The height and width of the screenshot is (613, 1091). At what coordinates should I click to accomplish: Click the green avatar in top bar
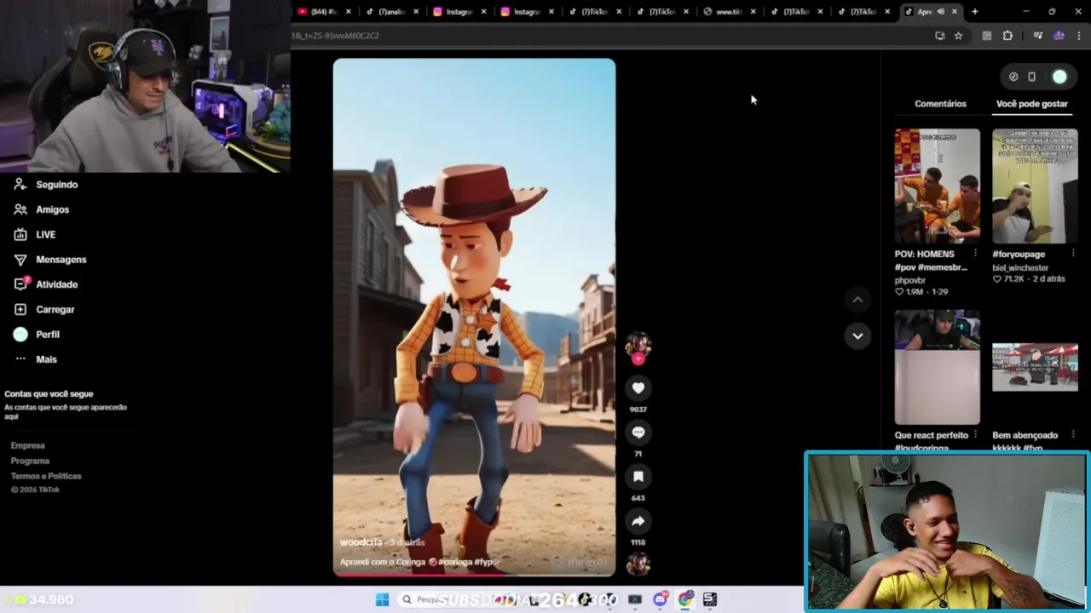1059,77
